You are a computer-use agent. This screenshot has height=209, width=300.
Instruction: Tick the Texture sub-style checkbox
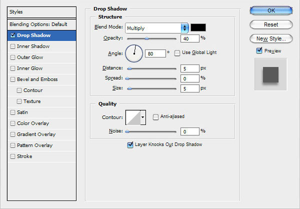[x=19, y=101]
